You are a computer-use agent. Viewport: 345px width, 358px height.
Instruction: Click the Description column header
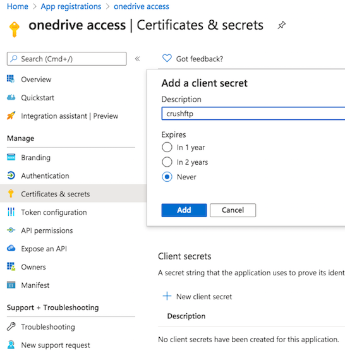186,316
